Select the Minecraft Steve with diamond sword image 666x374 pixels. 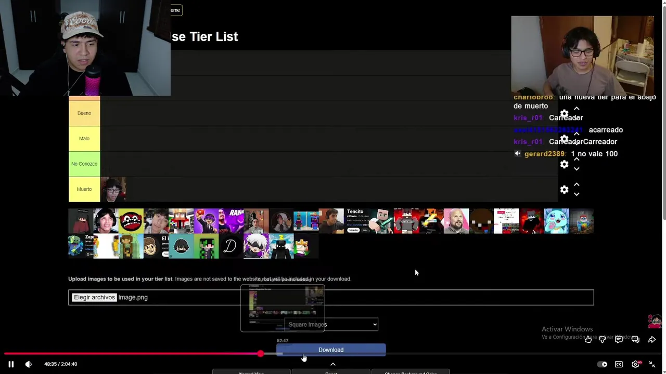coord(381,221)
